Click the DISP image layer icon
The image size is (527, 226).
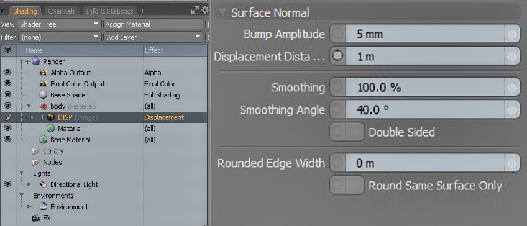(x=51, y=117)
